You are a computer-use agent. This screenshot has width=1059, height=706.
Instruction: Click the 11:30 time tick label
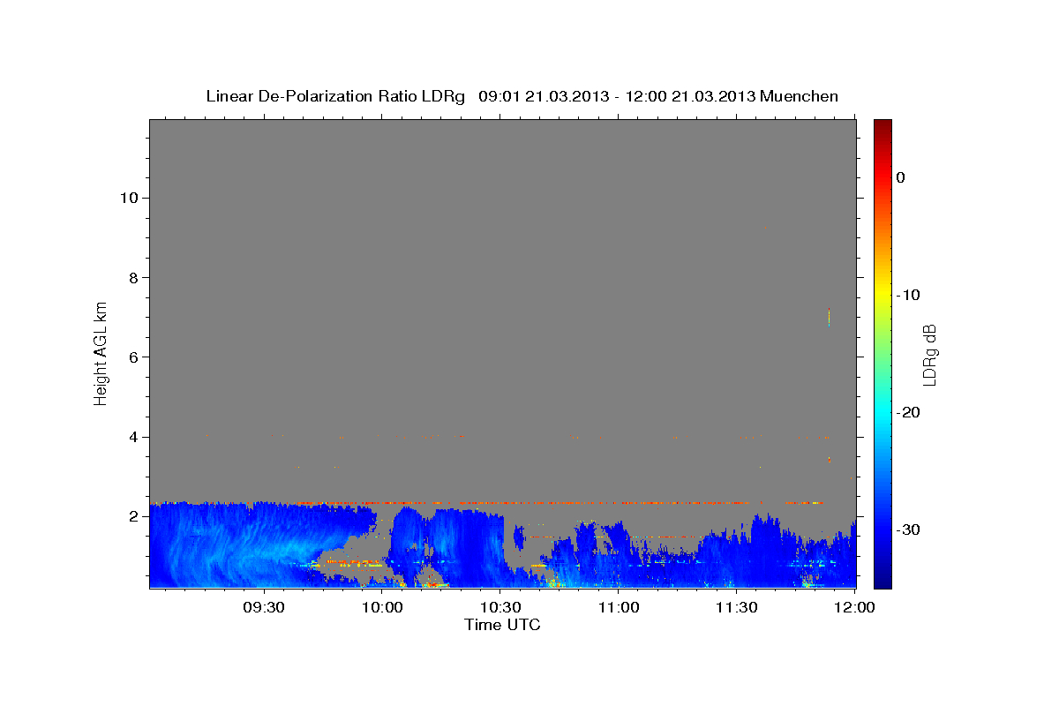737,608
